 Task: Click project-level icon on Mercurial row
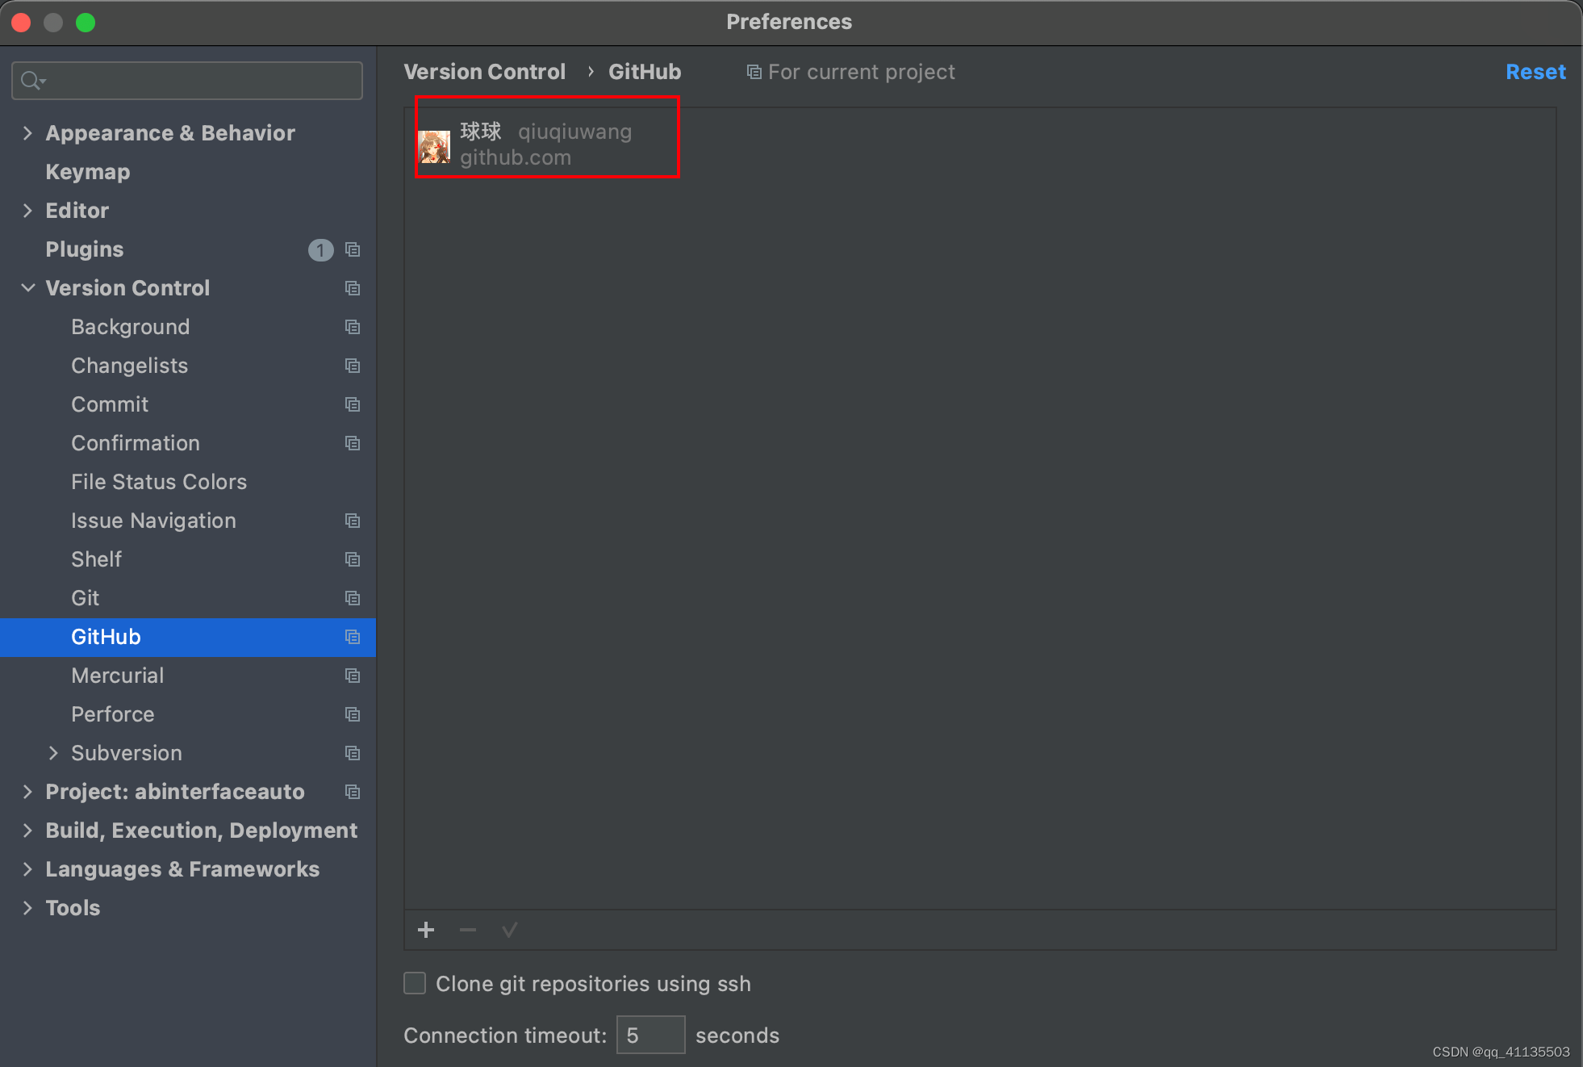coord(353,676)
